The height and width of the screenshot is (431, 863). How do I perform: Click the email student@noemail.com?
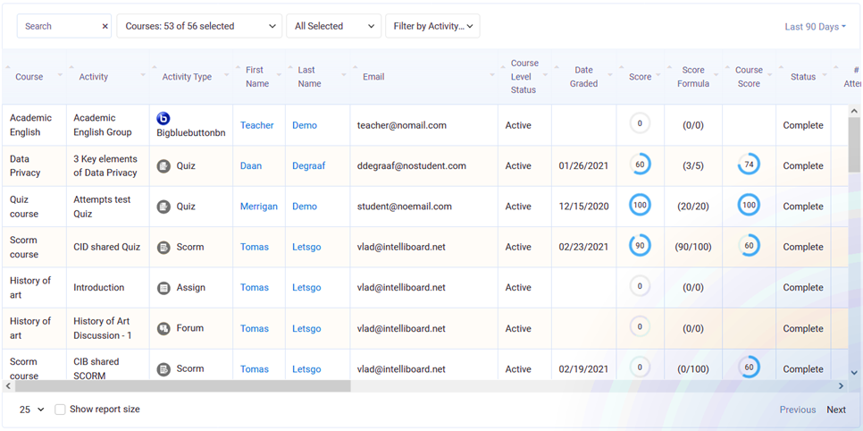(x=405, y=207)
